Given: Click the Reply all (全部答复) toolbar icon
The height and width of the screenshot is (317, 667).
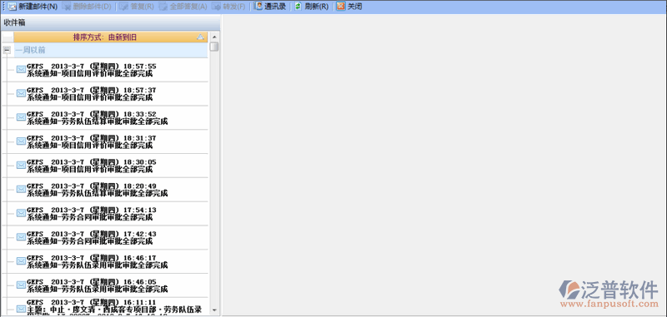Looking at the screenshot, I should pos(163,7).
